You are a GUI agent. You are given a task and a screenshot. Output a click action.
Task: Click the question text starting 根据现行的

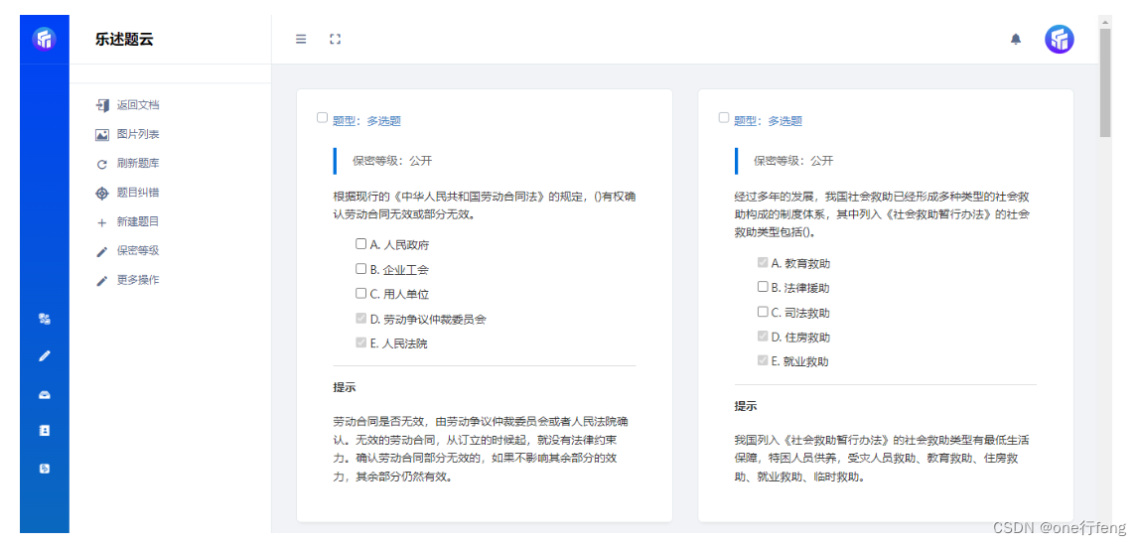click(486, 205)
